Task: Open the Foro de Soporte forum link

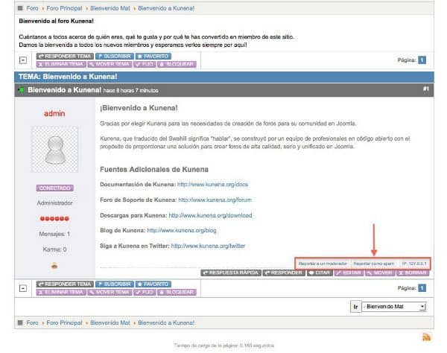Action: (x=215, y=200)
